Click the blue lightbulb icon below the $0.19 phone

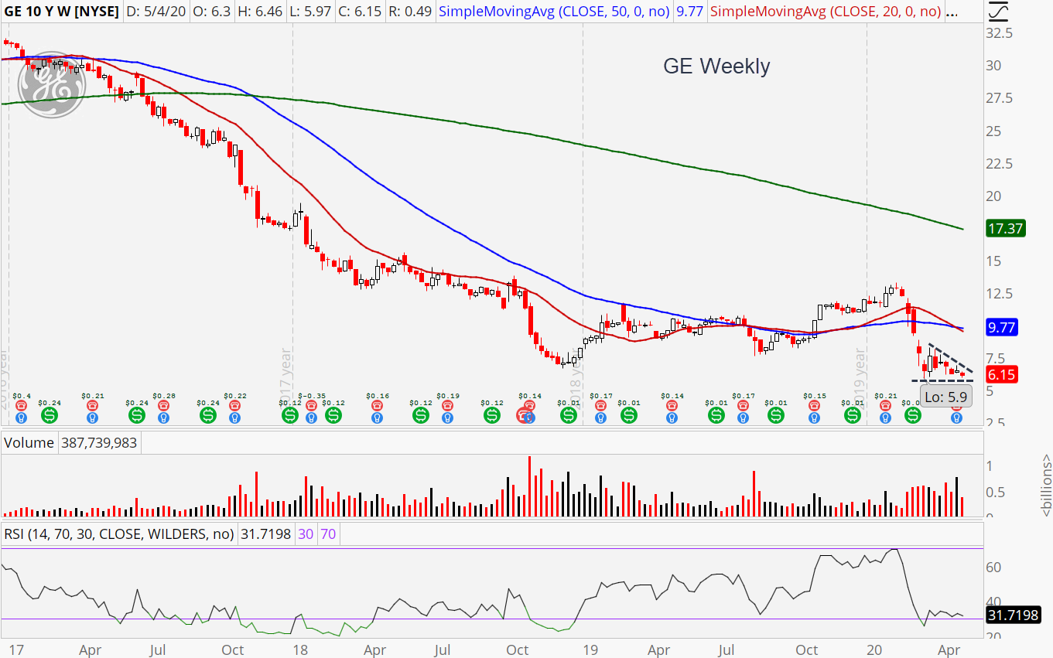448,418
